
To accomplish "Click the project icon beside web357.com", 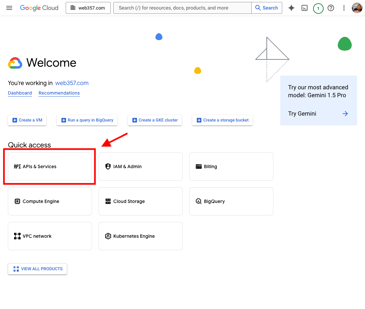I will click(x=73, y=8).
